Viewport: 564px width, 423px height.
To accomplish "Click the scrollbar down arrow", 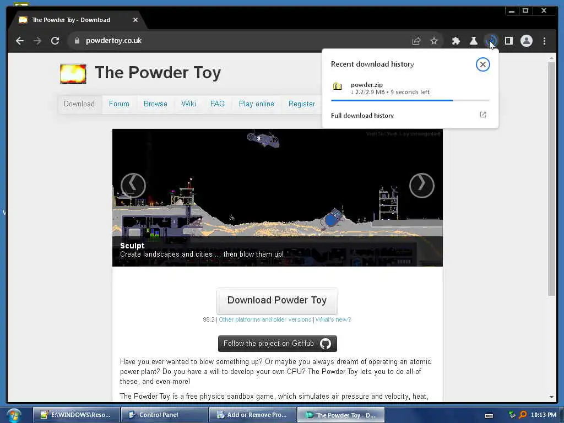I will 551,397.
